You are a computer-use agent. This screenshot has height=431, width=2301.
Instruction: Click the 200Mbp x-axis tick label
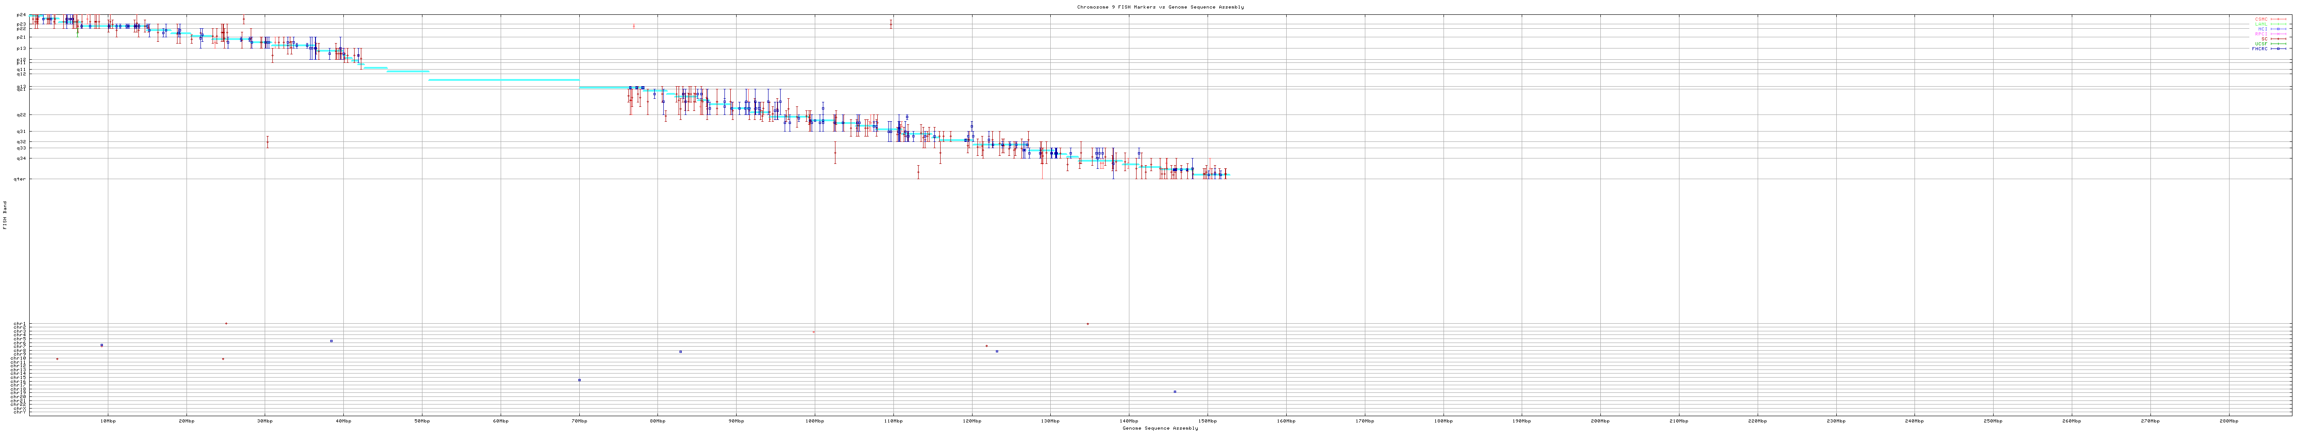coord(1600,421)
